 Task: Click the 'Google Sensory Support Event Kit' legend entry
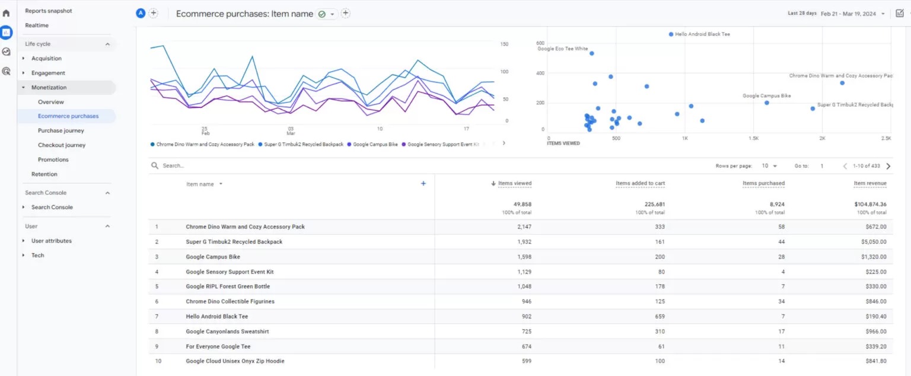tap(440, 144)
